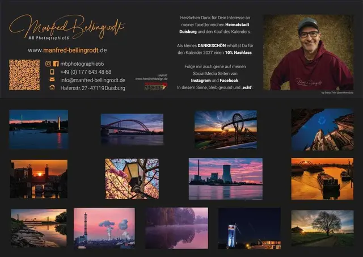Select the street lantern with blossoms photo
363x257 pixels.
pos(132,179)
